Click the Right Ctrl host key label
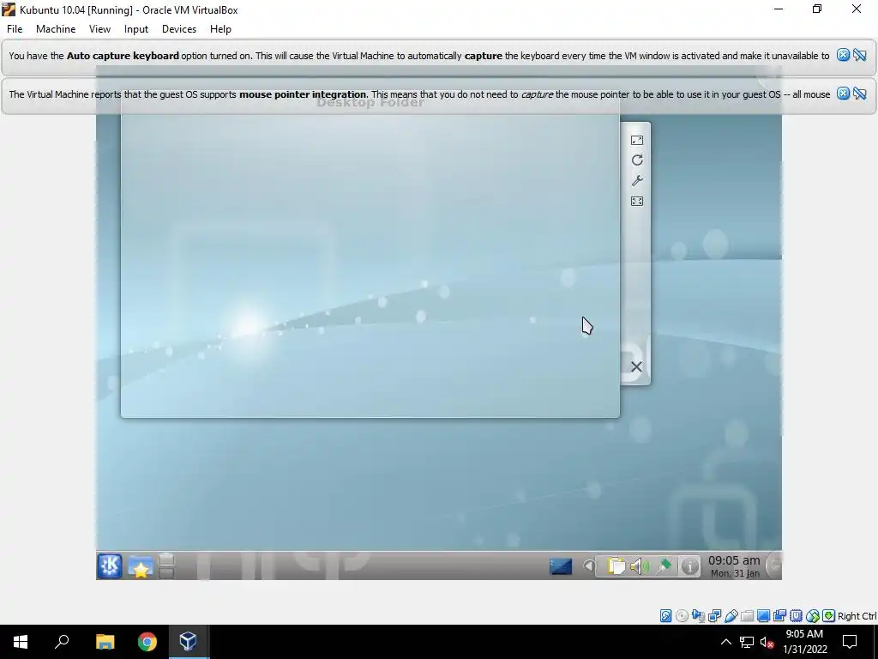Screen dimensions: 878x659 [x=857, y=616]
